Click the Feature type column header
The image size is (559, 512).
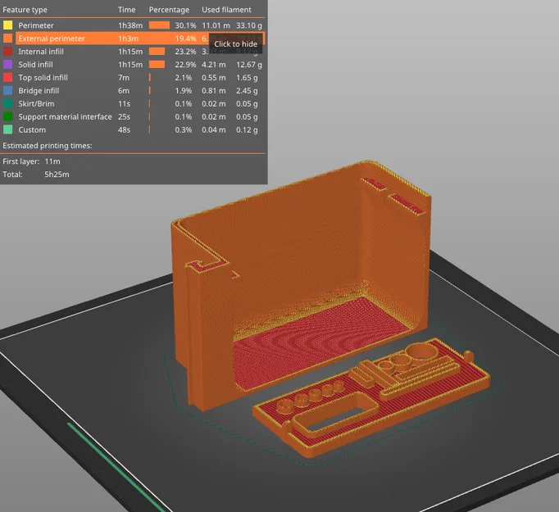tap(25, 10)
